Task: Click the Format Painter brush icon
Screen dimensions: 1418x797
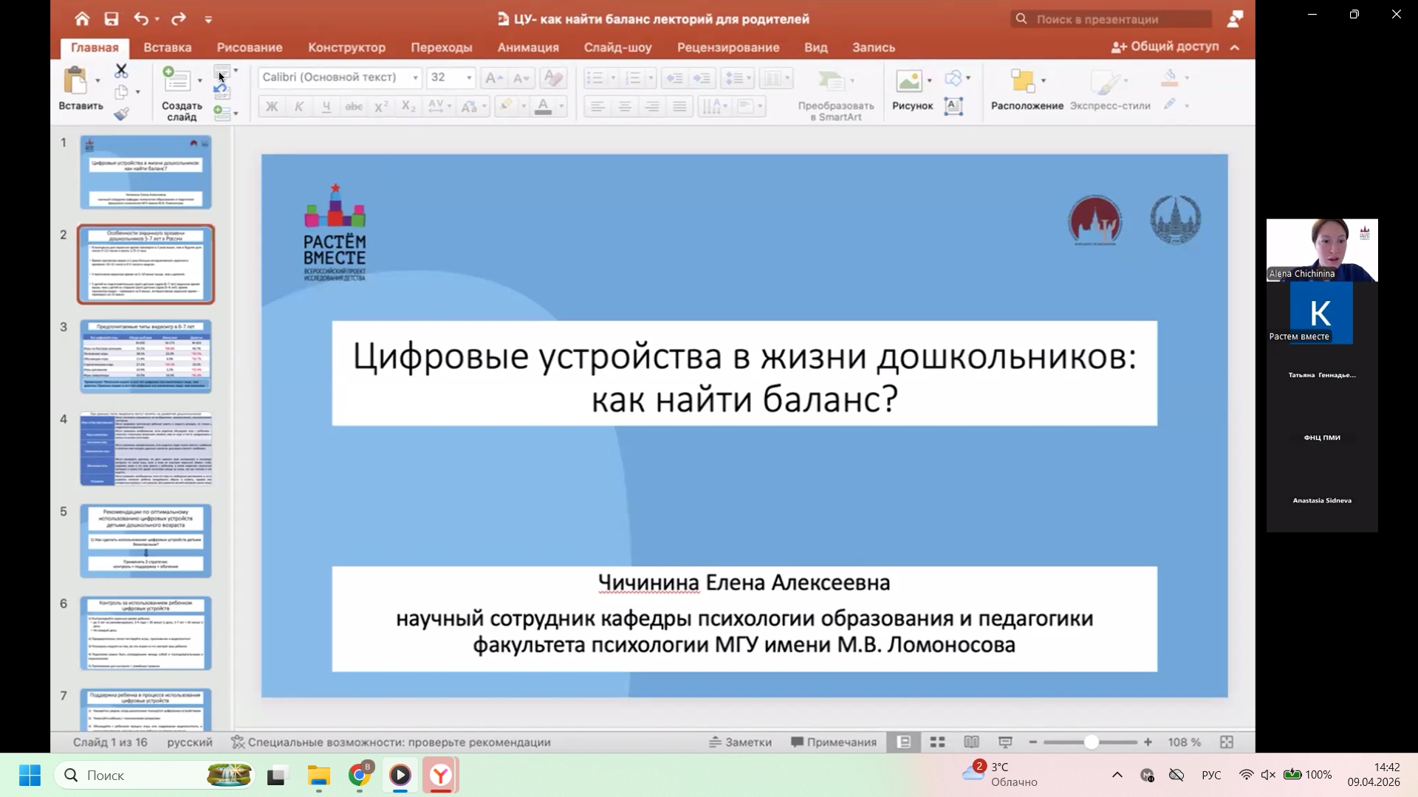Action: point(121,114)
